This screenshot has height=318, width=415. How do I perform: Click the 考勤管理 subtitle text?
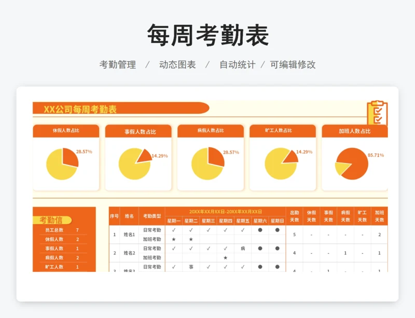(118, 65)
